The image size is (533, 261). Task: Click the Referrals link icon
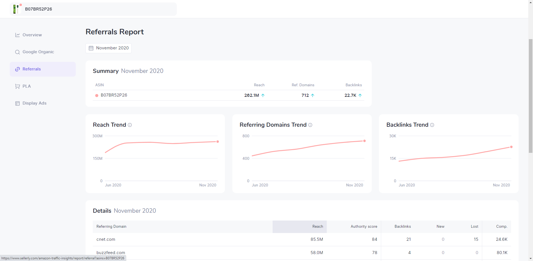(17, 69)
